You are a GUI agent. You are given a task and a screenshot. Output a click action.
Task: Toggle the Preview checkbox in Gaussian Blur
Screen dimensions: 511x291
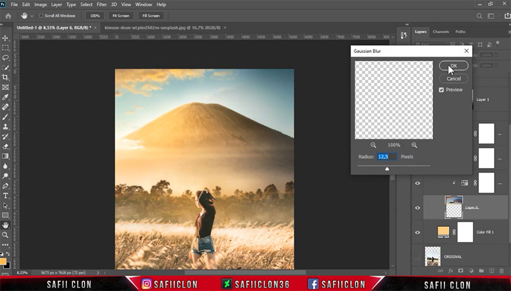coord(441,90)
